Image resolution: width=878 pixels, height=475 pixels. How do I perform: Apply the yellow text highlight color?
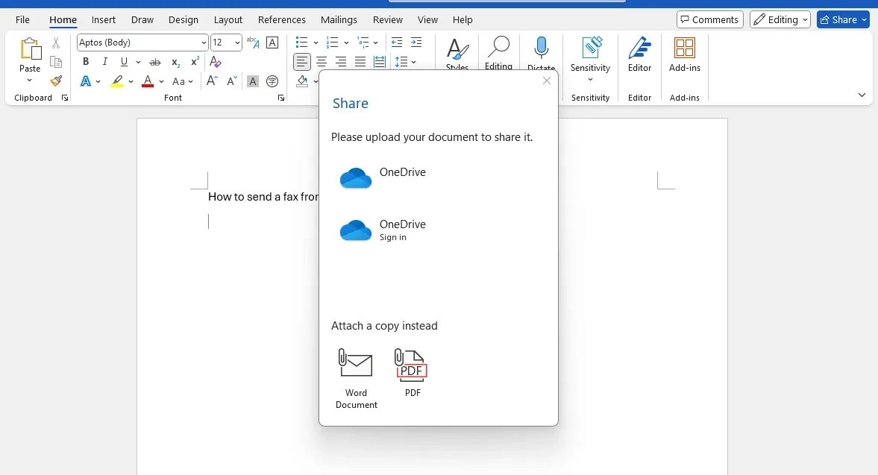pos(117,81)
